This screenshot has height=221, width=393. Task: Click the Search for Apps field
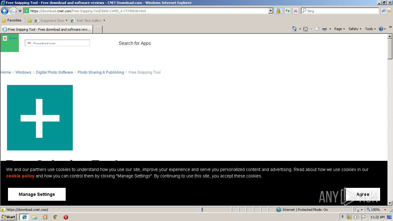pyautogui.click(x=135, y=43)
